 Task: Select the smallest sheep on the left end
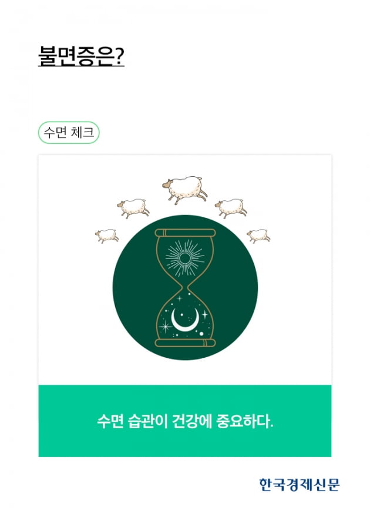[x=107, y=236]
